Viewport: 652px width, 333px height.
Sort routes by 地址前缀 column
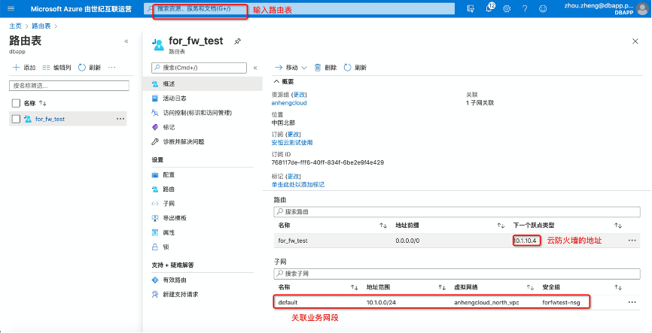pyautogui.click(x=501, y=226)
